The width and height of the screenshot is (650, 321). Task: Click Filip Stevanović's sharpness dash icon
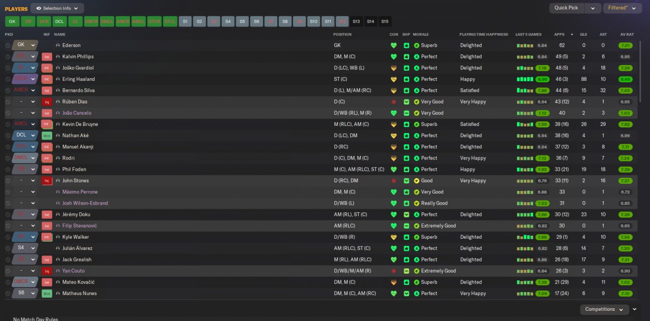[x=406, y=226]
